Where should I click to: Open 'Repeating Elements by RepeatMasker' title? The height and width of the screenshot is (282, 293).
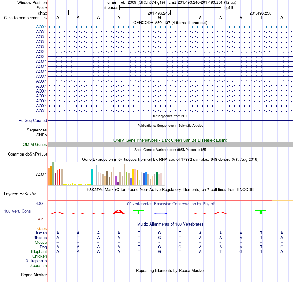pos(170,270)
